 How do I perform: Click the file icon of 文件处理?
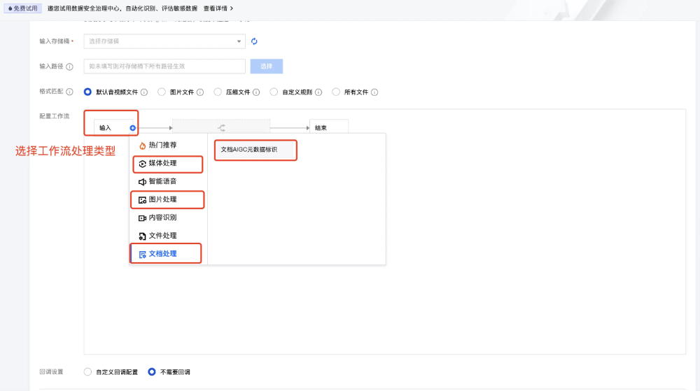click(x=142, y=236)
